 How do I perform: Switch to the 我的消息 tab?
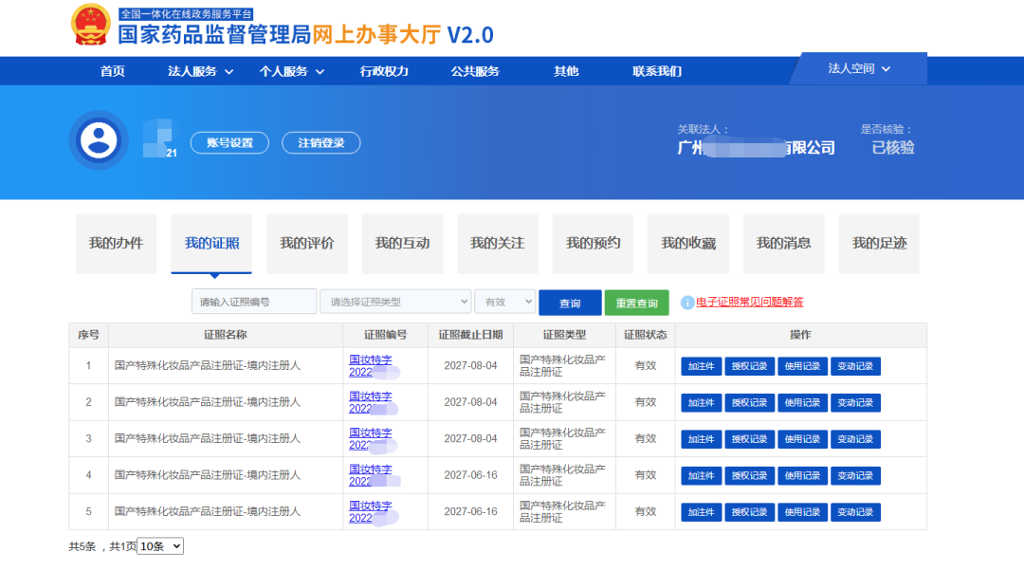click(783, 243)
